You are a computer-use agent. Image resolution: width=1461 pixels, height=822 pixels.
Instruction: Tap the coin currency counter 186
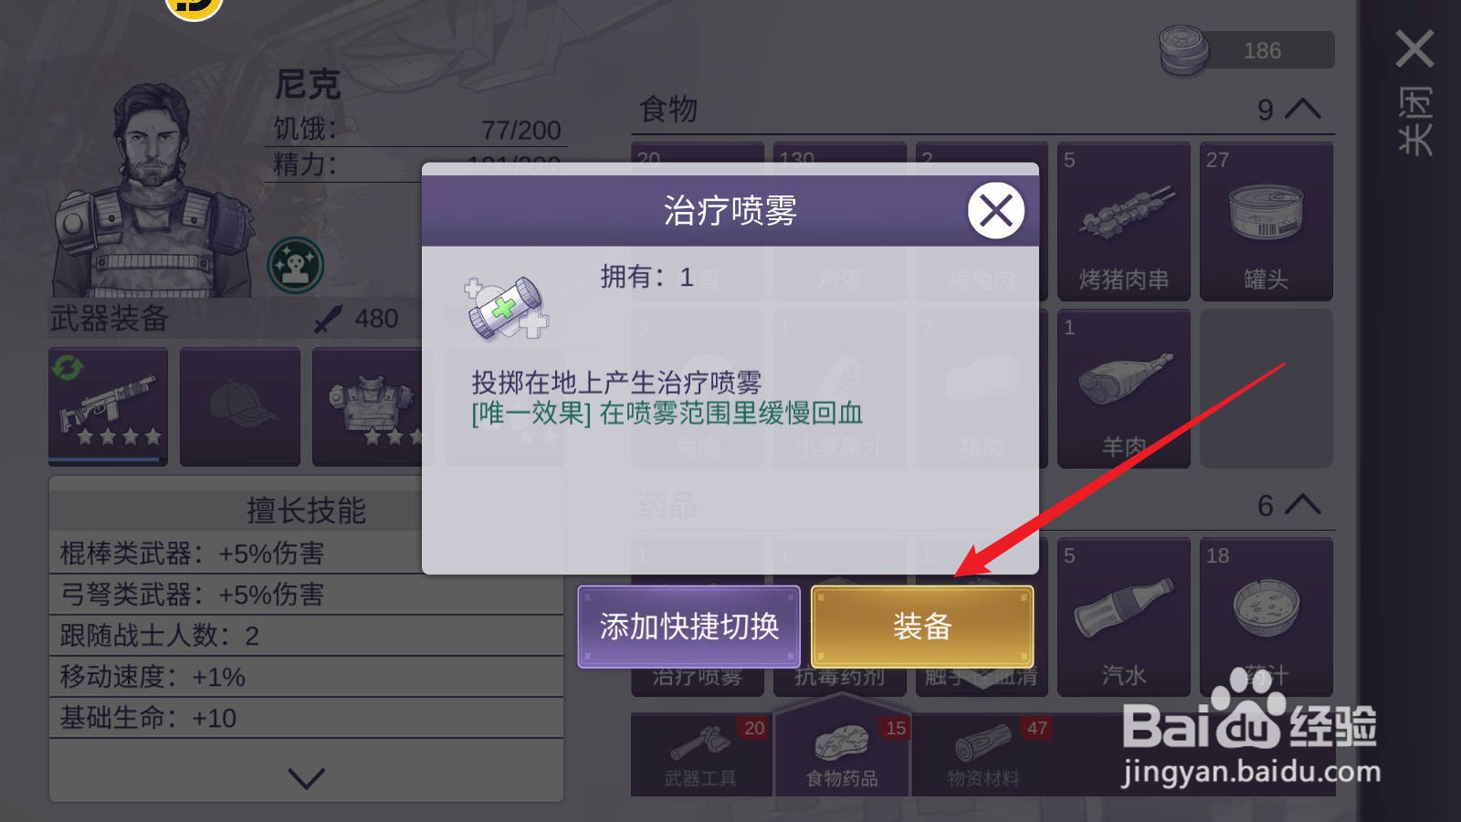tap(1246, 50)
